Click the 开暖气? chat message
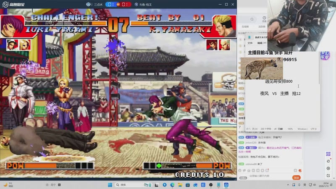Screen dimensions: 336x189 (277, 137)
